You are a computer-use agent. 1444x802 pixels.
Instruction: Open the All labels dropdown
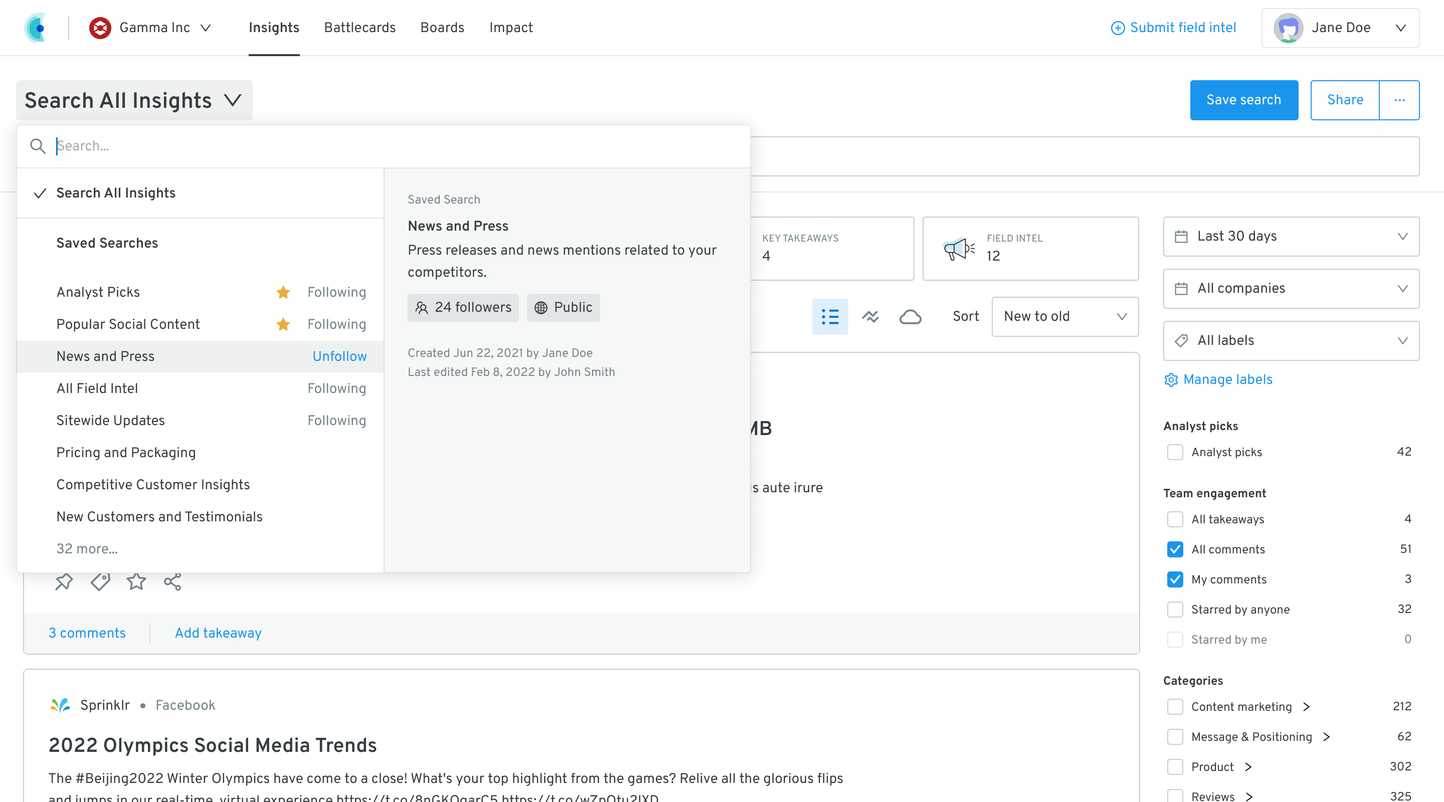pos(1291,341)
